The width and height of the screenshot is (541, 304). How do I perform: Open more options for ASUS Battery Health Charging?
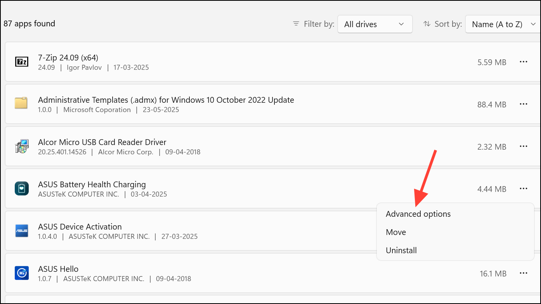(x=523, y=189)
